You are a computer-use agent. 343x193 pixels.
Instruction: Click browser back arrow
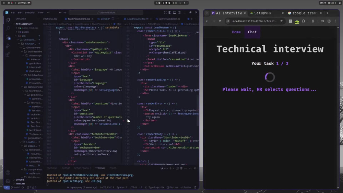click(x=207, y=21)
